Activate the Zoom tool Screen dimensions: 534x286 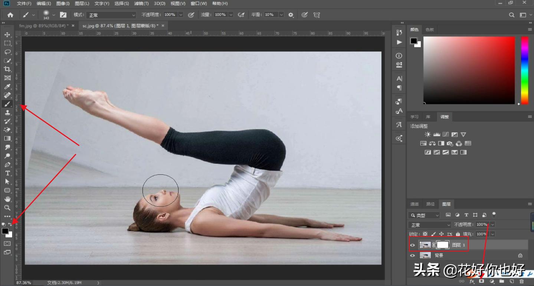coord(7,208)
